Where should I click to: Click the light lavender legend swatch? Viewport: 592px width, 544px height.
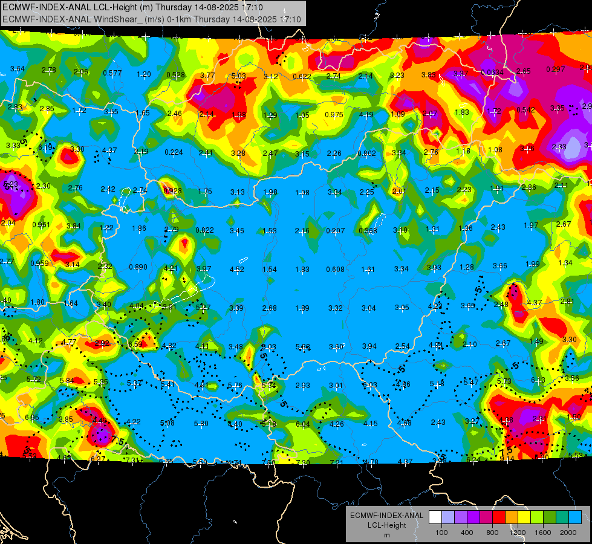click(x=447, y=517)
